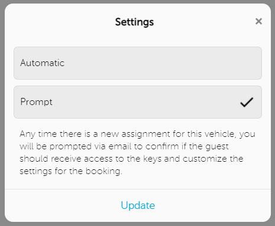The image size is (275, 226).
Task: Keep prompt-via-email mode checked
Action: point(138,102)
